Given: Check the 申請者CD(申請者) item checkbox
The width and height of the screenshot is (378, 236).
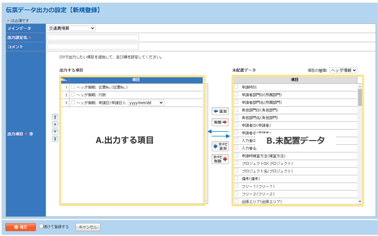Looking at the screenshot, I should 237,125.
